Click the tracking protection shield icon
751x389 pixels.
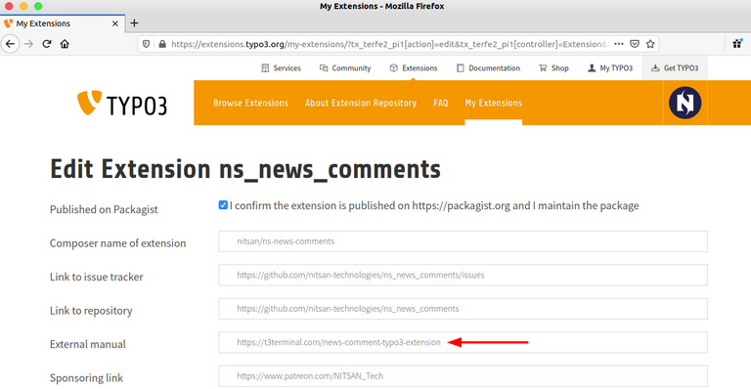coord(147,44)
